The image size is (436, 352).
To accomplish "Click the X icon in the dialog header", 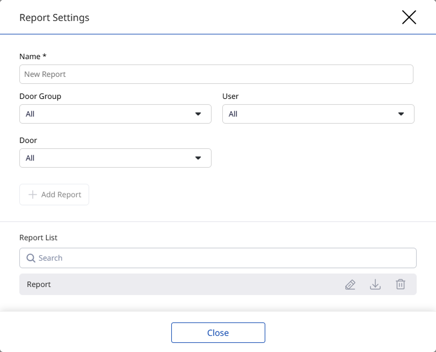I will (x=409, y=17).
